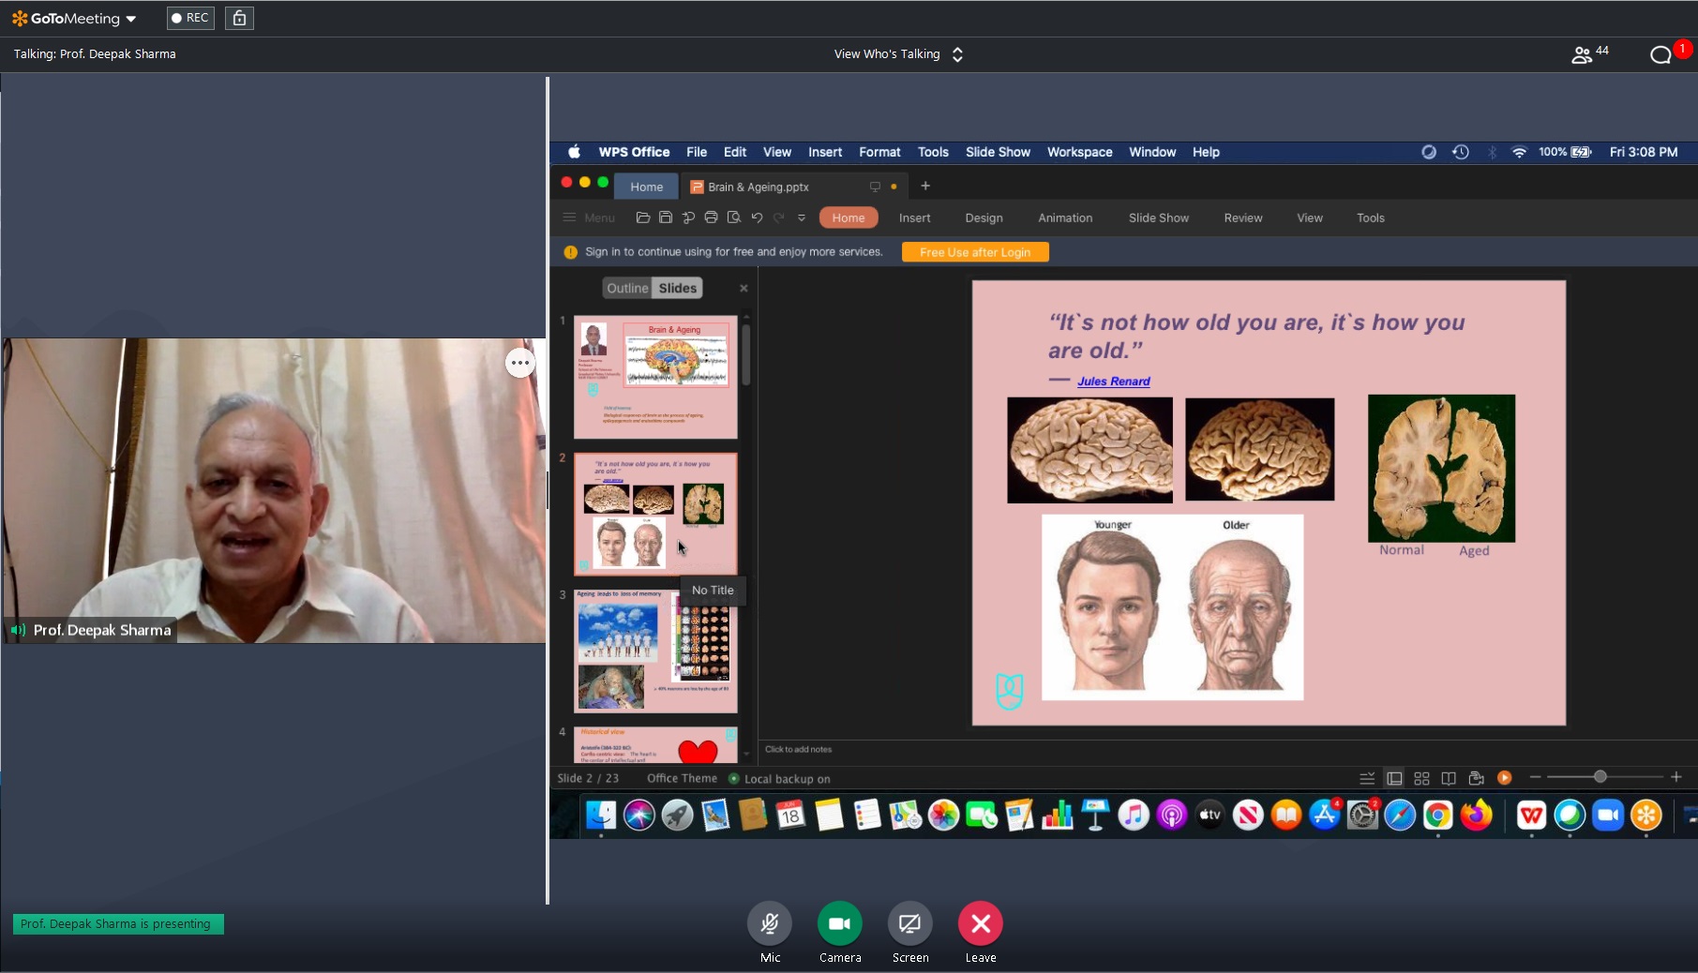Switch sidebar to Slides view
Viewport: 1698px width, 973px height.
point(677,288)
